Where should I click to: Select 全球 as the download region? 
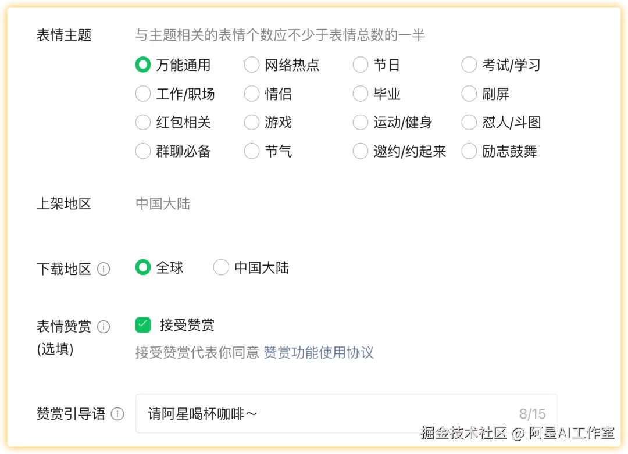click(143, 268)
